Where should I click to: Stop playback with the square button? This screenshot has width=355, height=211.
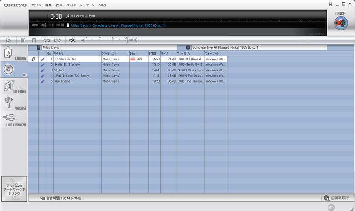click(x=34, y=40)
